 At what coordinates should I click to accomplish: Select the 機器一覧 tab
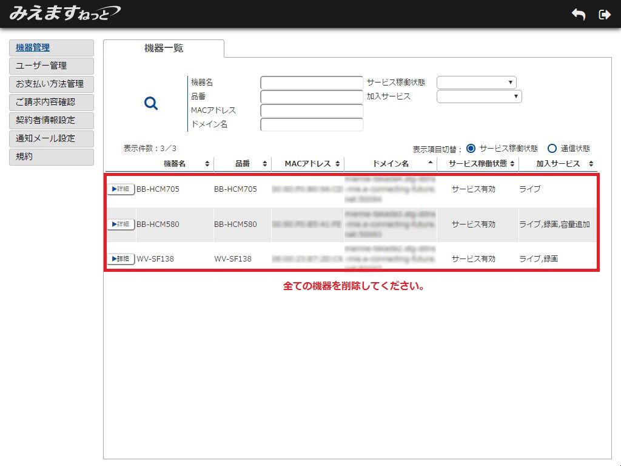coord(164,49)
